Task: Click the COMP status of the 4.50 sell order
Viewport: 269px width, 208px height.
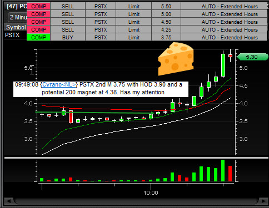Action: pyautogui.click(x=38, y=22)
